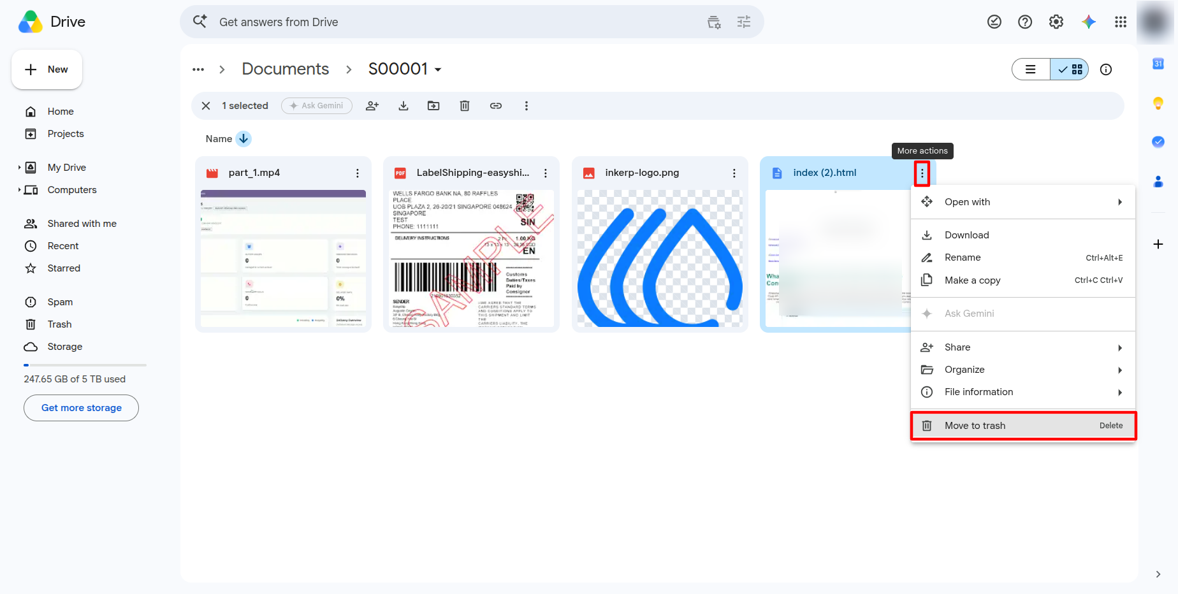Click the Share selected item icon in toolbar

372,106
